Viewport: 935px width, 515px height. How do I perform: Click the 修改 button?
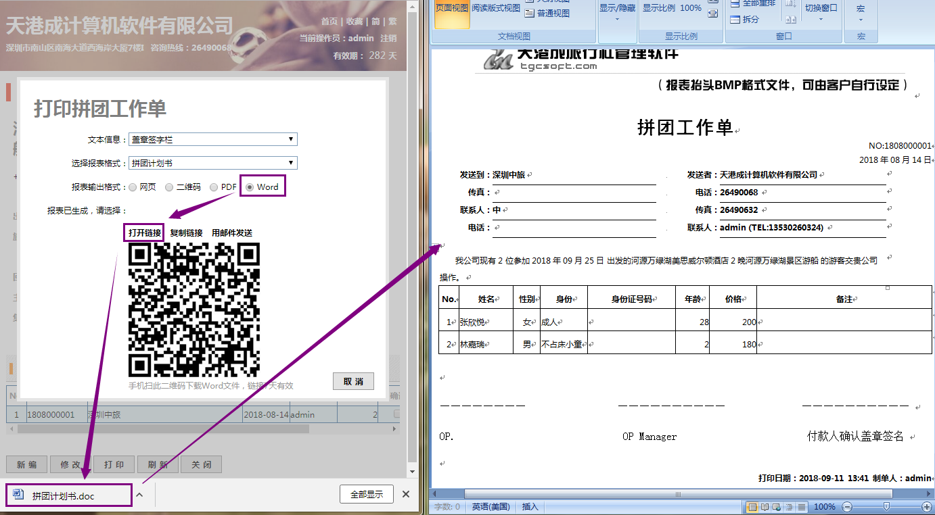(x=70, y=465)
